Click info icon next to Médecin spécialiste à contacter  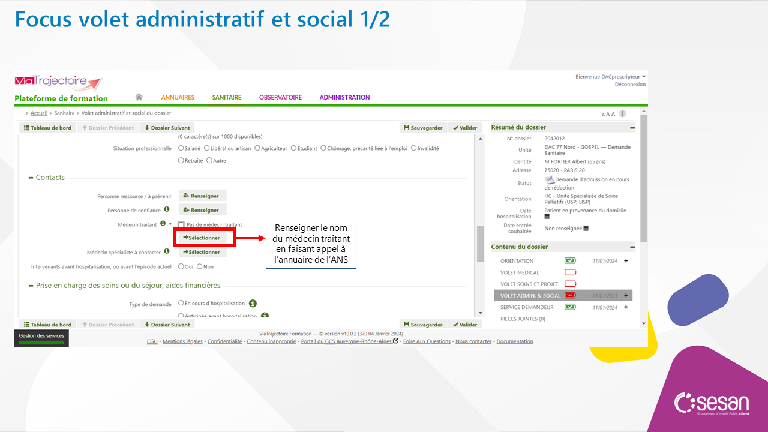coord(167,252)
